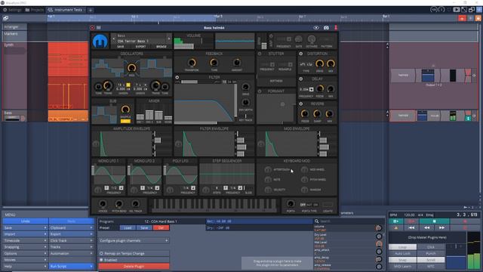Click SAVE in the Helm preset bar

pyautogui.click(x=121, y=47)
